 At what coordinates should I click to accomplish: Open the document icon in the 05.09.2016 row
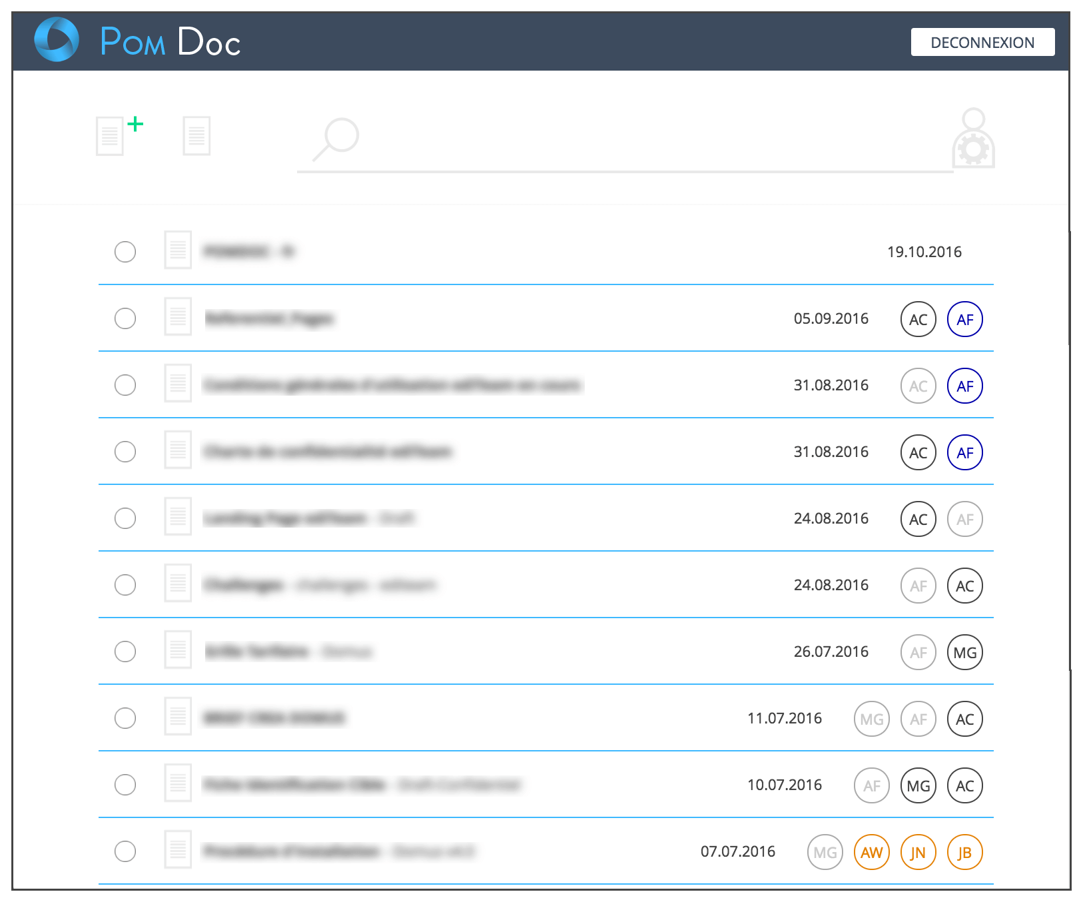pos(178,317)
